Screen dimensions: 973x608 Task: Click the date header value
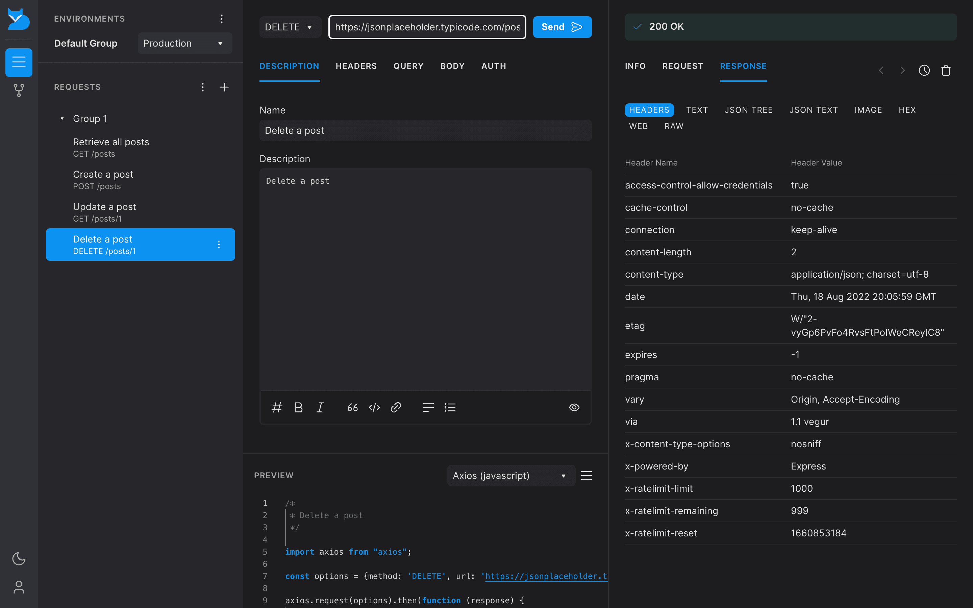point(863,297)
